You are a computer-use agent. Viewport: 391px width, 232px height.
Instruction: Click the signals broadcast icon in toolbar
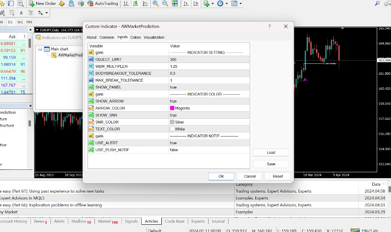coord(81,4)
